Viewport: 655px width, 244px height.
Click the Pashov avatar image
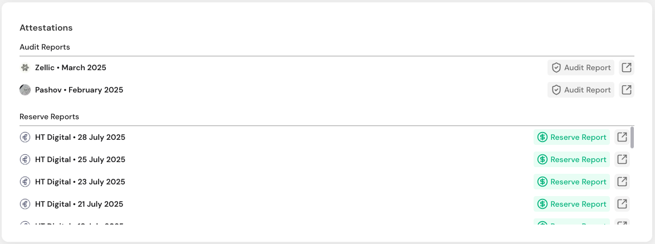point(25,90)
